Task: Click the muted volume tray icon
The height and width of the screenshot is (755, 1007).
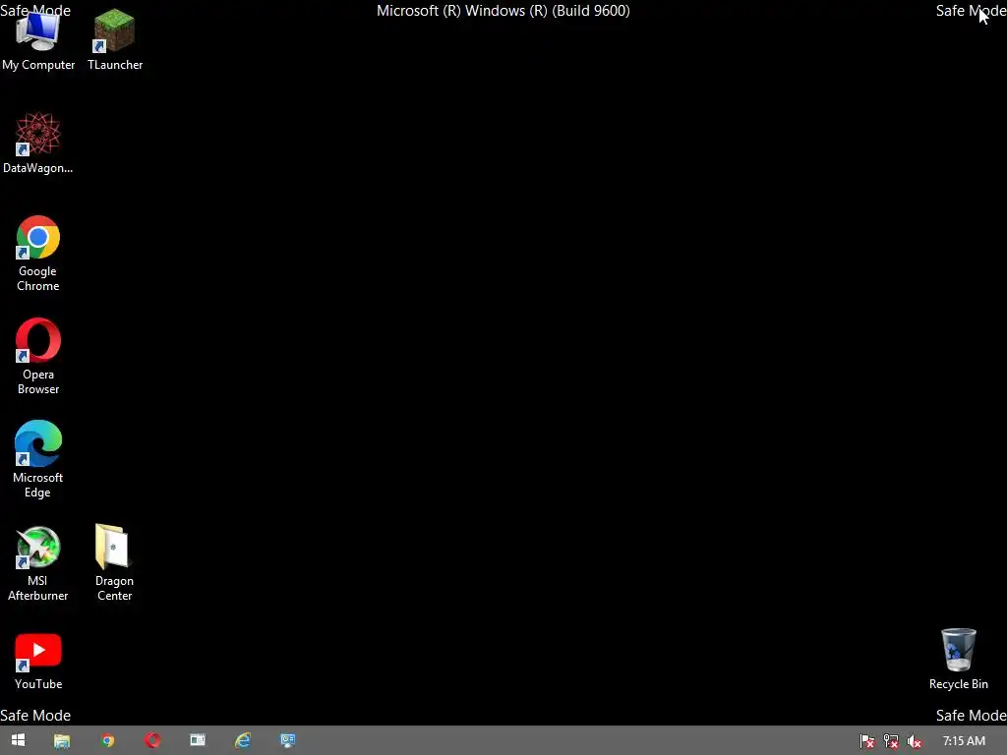Action: coord(914,741)
